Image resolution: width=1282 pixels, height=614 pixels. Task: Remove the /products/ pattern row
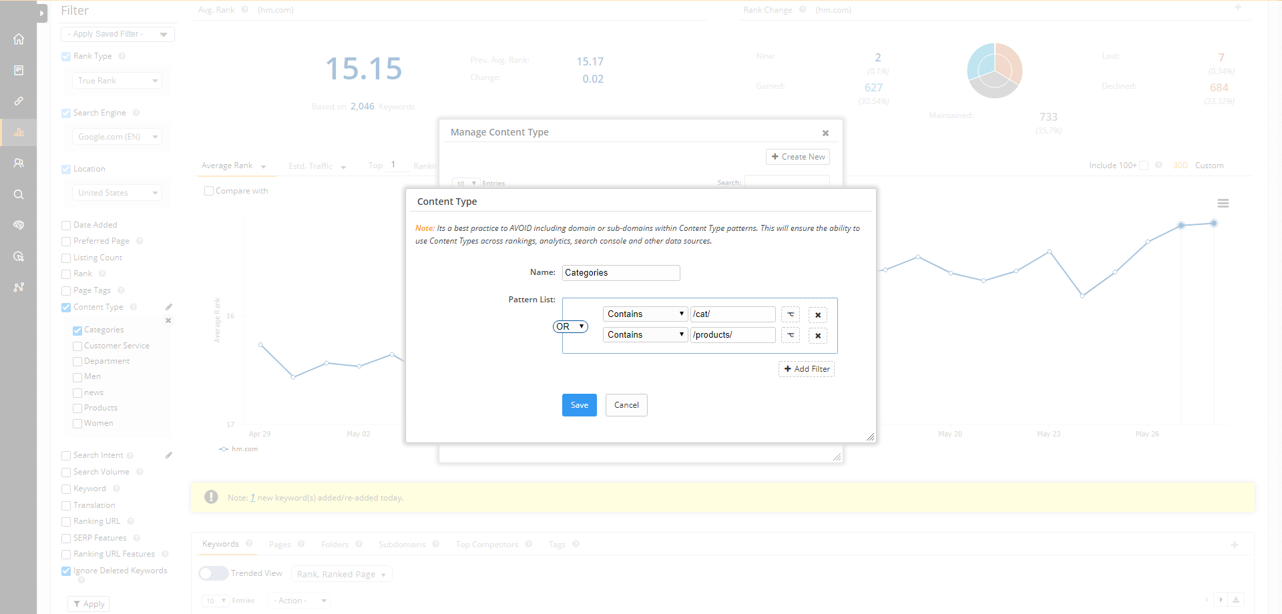click(x=818, y=336)
